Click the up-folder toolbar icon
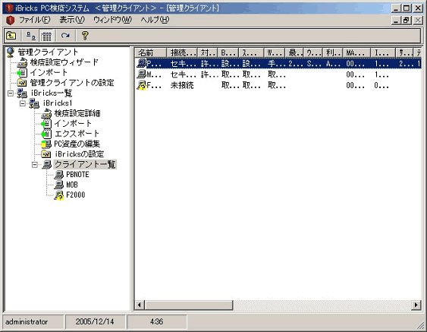This screenshot has height=332, width=427. click(11, 36)
